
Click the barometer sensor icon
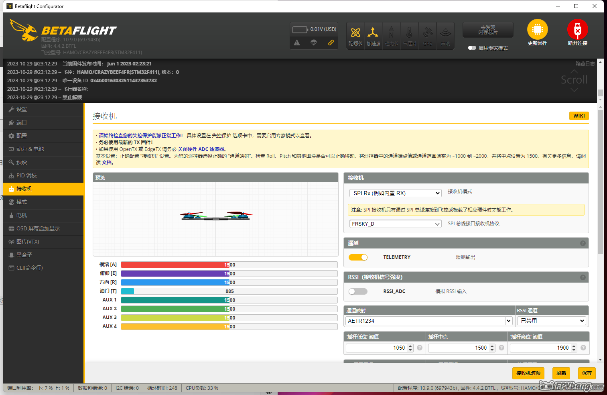click(409, 35)
